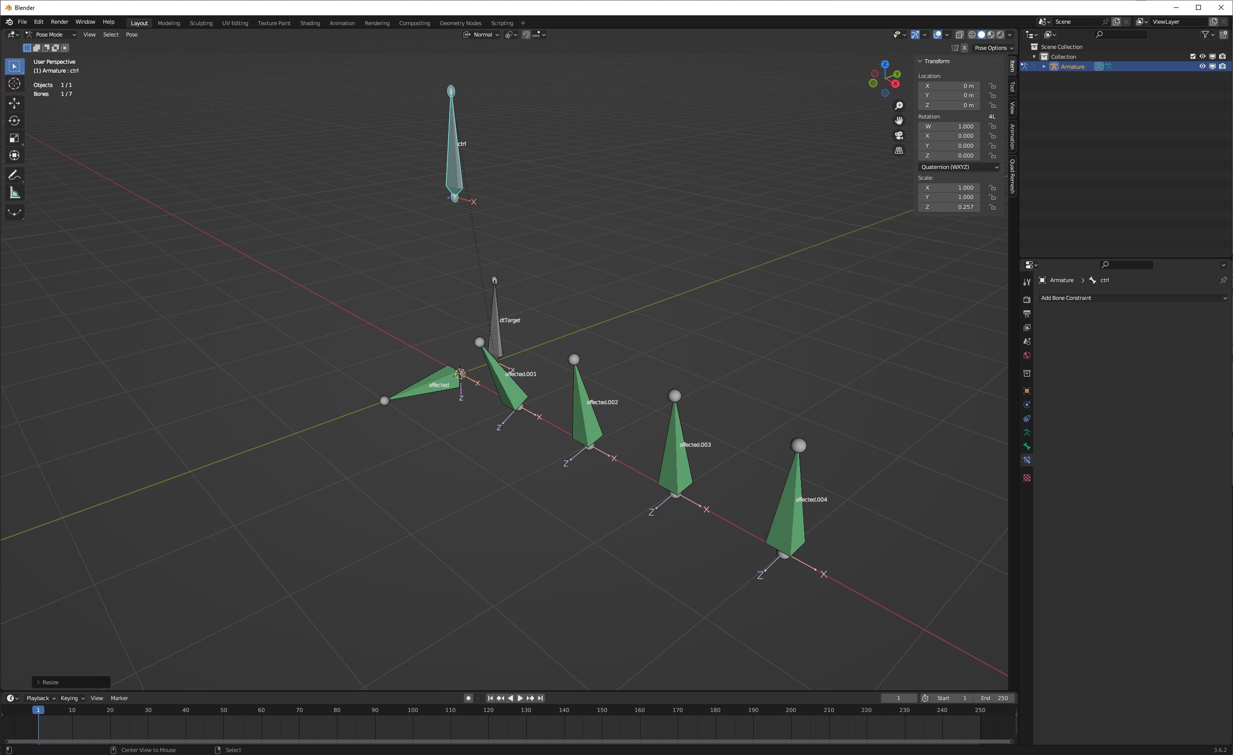Open Pose Options dropdown
Screen dimensions: 1233x755
tap(993, 48)
